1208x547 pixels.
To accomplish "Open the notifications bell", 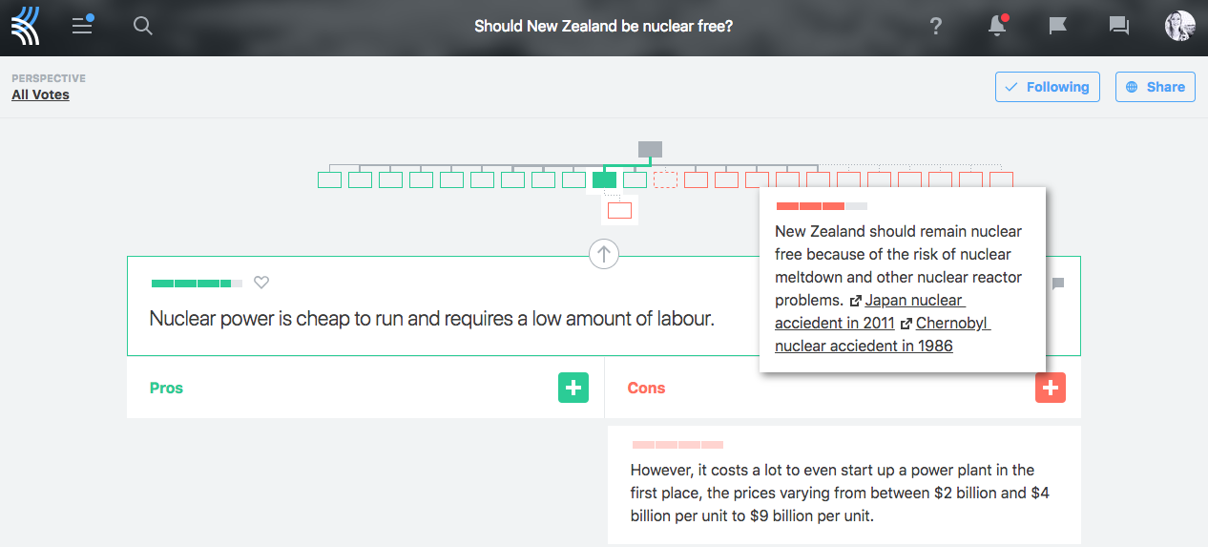I will [997, 27].
